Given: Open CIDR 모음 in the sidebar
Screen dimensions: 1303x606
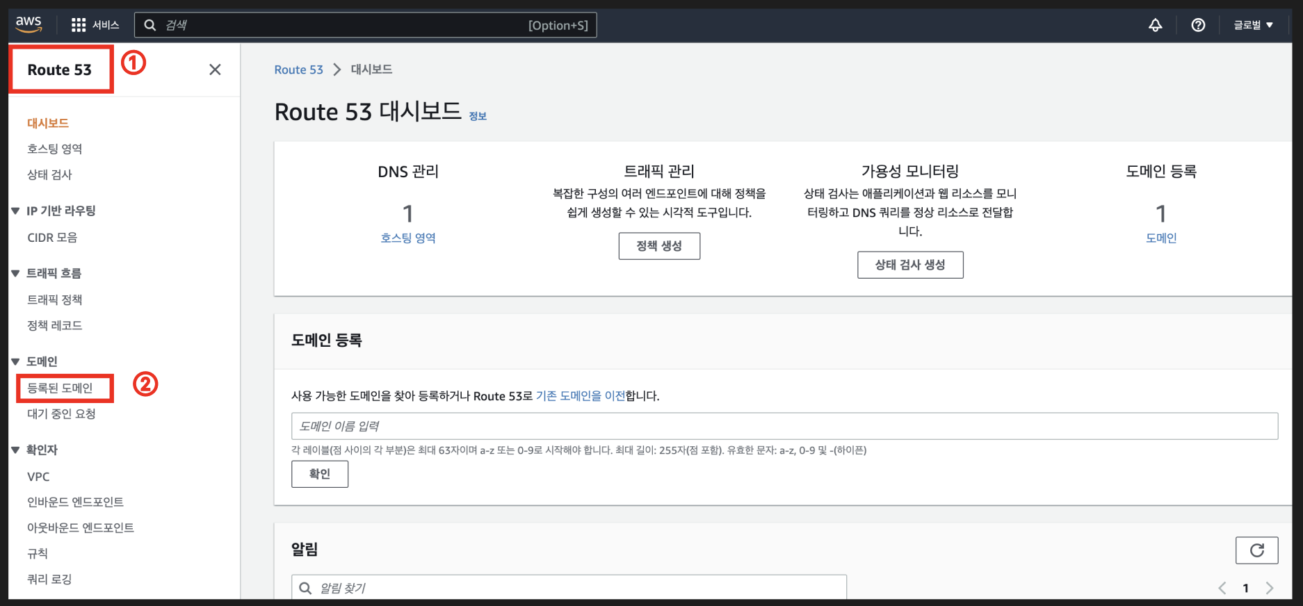Looking at the screenshot, I should (x=52, y=238).
